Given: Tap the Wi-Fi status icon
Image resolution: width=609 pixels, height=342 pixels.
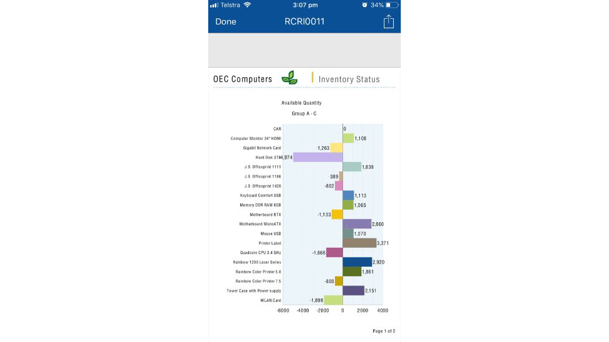Looking at the screenshot, I should pyautogui.click(x=247, y=5).
